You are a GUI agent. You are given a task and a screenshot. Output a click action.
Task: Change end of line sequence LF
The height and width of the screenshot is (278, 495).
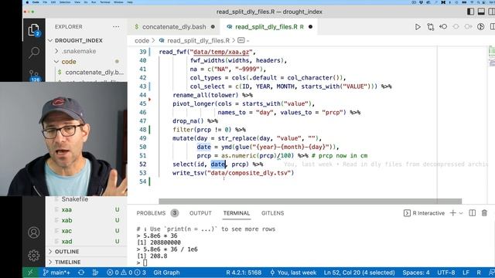coord(466,273)
